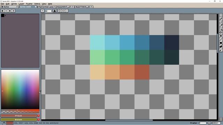Close the 1622770691_25 tab
Image resolution: width=223 pixels, height=125 pixels.
click(x=91, y=7)
